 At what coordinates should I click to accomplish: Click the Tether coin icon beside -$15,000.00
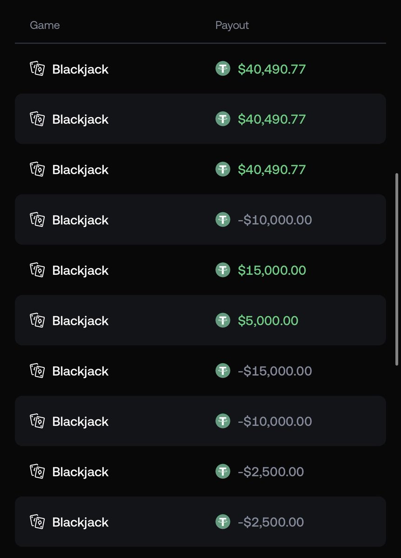coord(223,371)
